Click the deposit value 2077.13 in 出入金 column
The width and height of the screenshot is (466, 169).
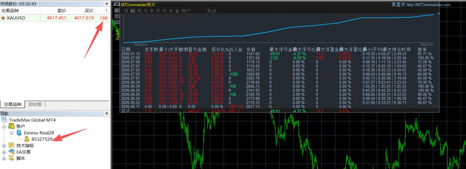coord(235,106)
